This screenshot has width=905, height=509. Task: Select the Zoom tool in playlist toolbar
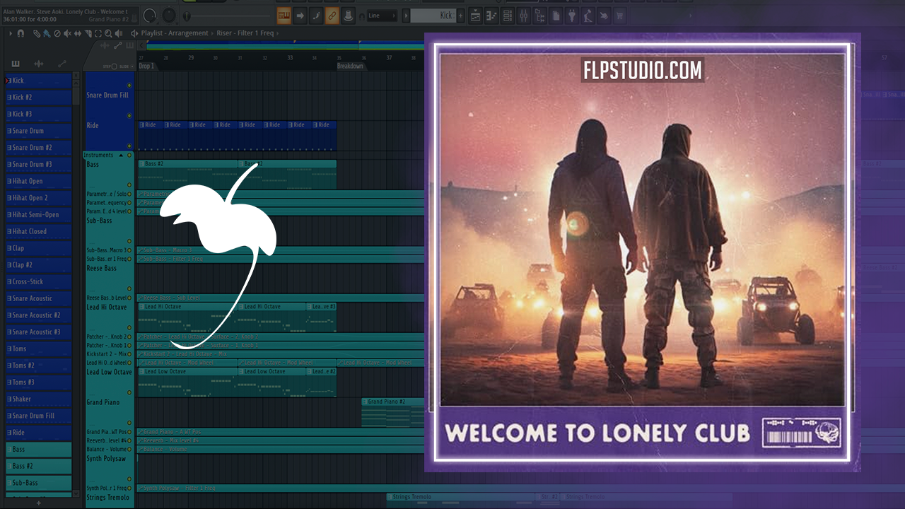[108, 33]
